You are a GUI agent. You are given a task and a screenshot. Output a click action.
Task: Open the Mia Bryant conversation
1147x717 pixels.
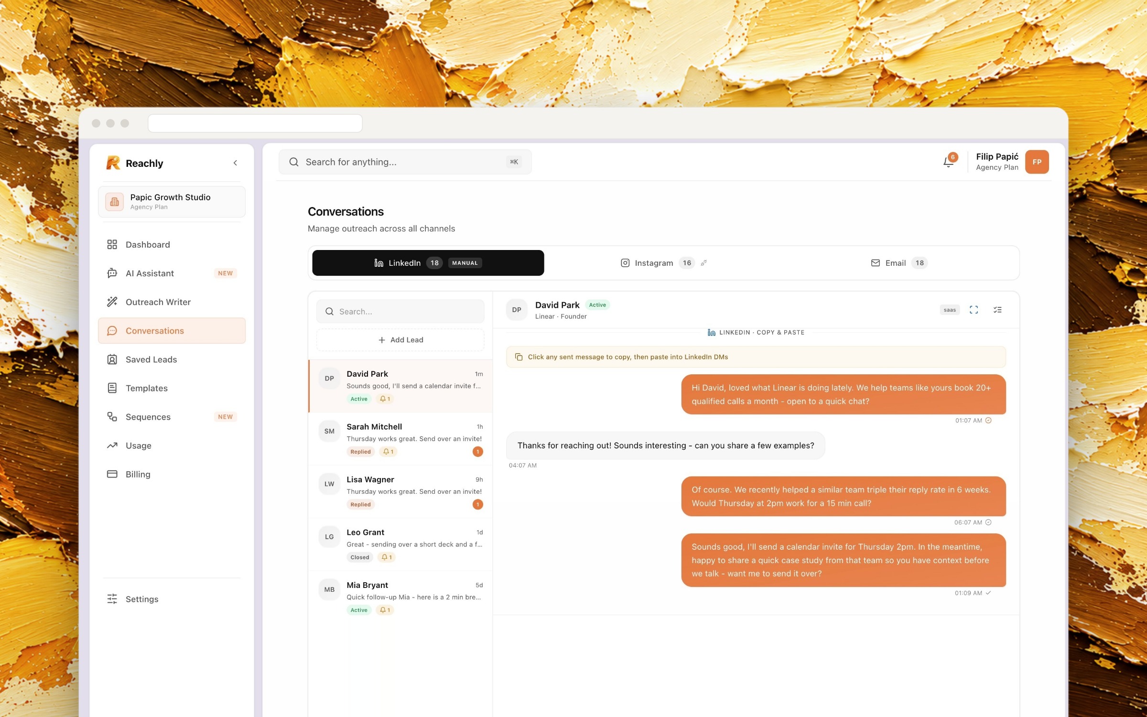pyautogui.click(x=400, y=597)
